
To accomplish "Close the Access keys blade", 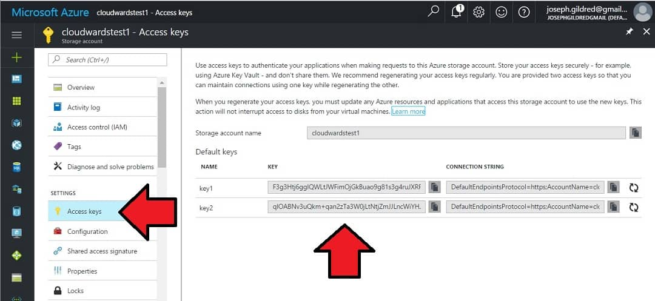I will (x=647, y=31).
